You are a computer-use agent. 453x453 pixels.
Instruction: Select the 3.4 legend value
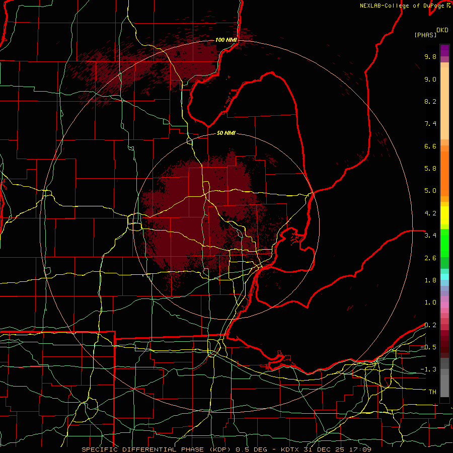pyautogui.click(x=430, y=236)
